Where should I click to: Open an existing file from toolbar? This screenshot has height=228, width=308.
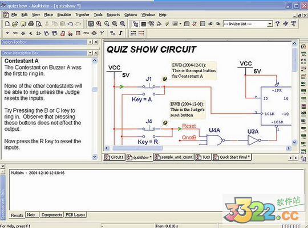[x=15, y=24]
